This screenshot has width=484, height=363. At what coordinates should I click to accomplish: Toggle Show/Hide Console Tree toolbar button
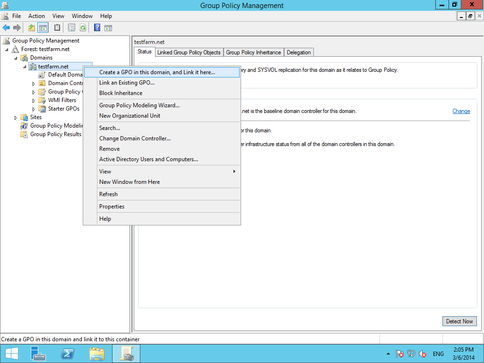pyautogui.click(x=43, y=28)
